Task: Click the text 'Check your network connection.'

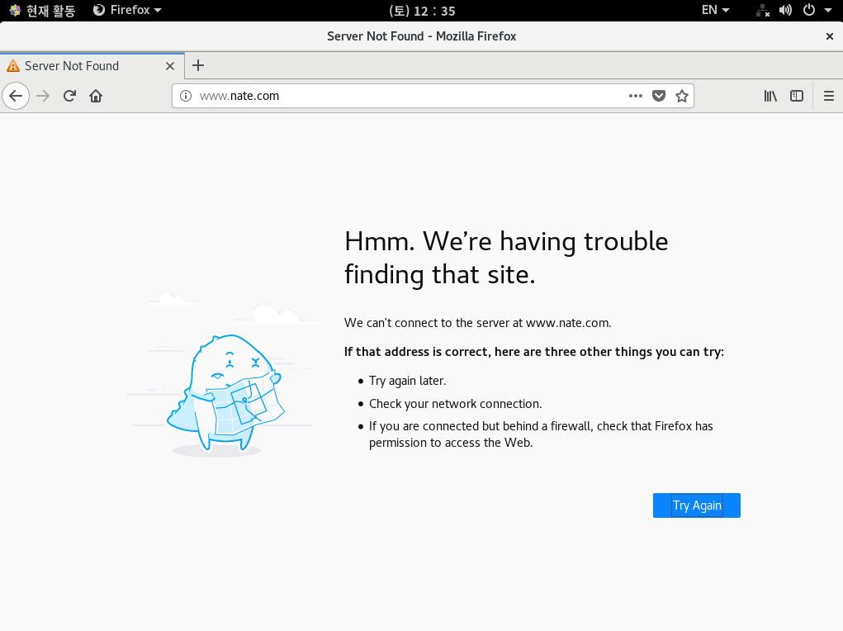Action: point(456,404)
